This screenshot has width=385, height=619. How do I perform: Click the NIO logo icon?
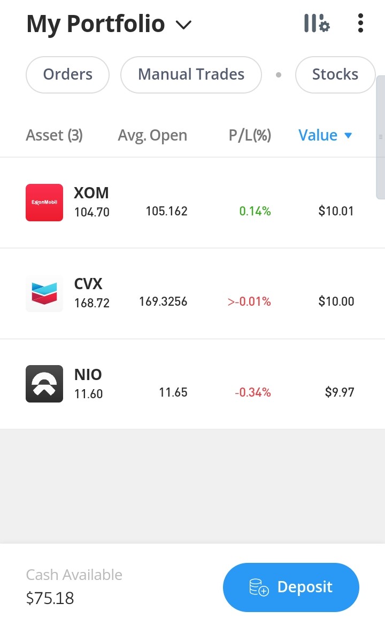pyautogui.click(x=44, y=384)
